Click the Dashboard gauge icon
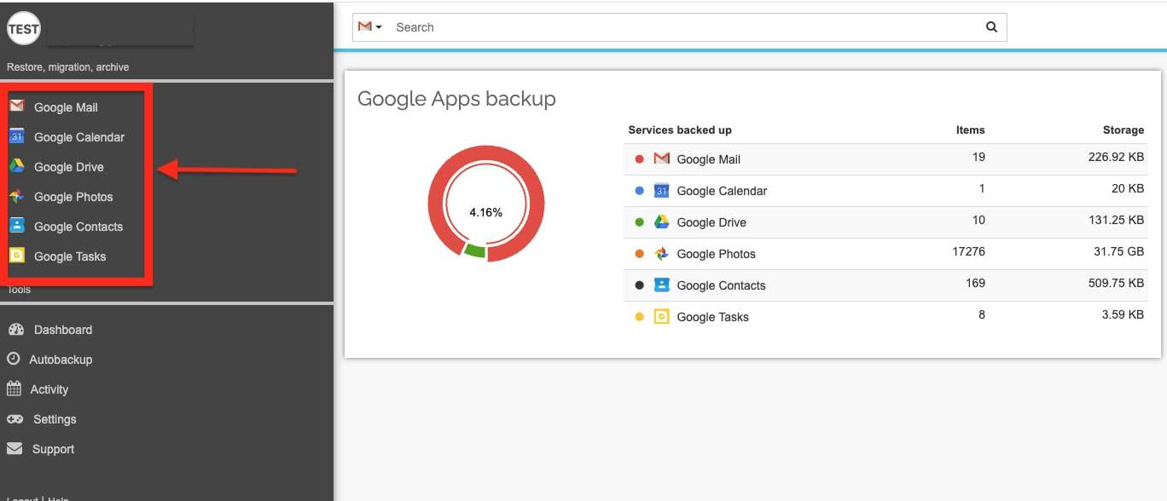The width and height of the screenshot is (1167, 501). [x=15, y=330]
